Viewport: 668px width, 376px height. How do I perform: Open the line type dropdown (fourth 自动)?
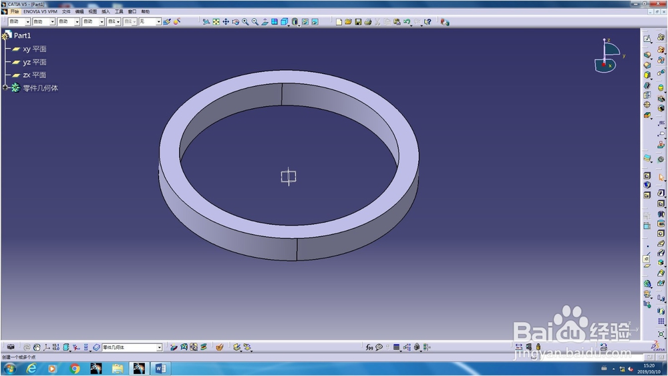(x=94, y=22)
